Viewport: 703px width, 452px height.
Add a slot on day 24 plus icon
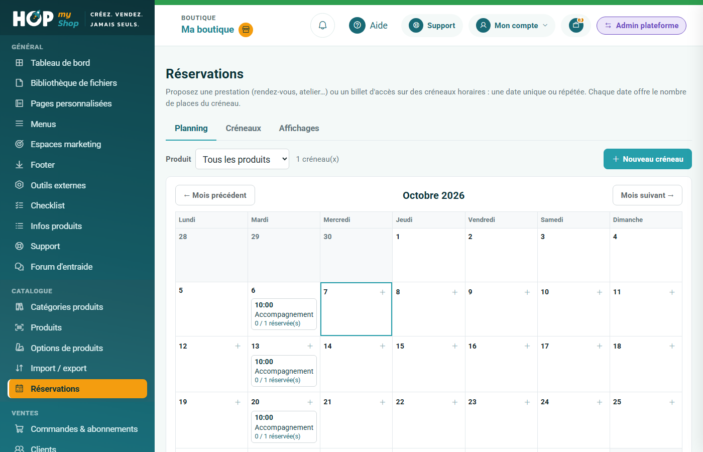tap(600, 402)
